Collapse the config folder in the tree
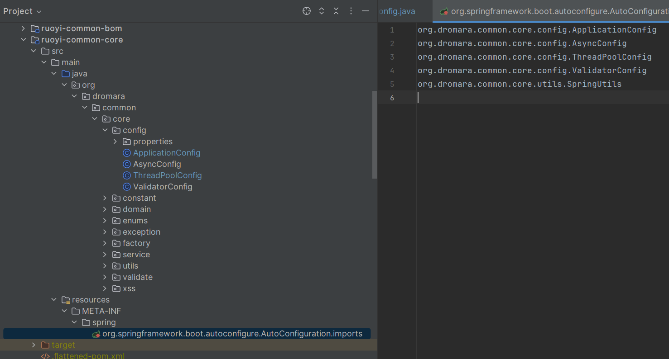This screenshot has height=359, width=669. pyautogui.click(x=105, y=130)
